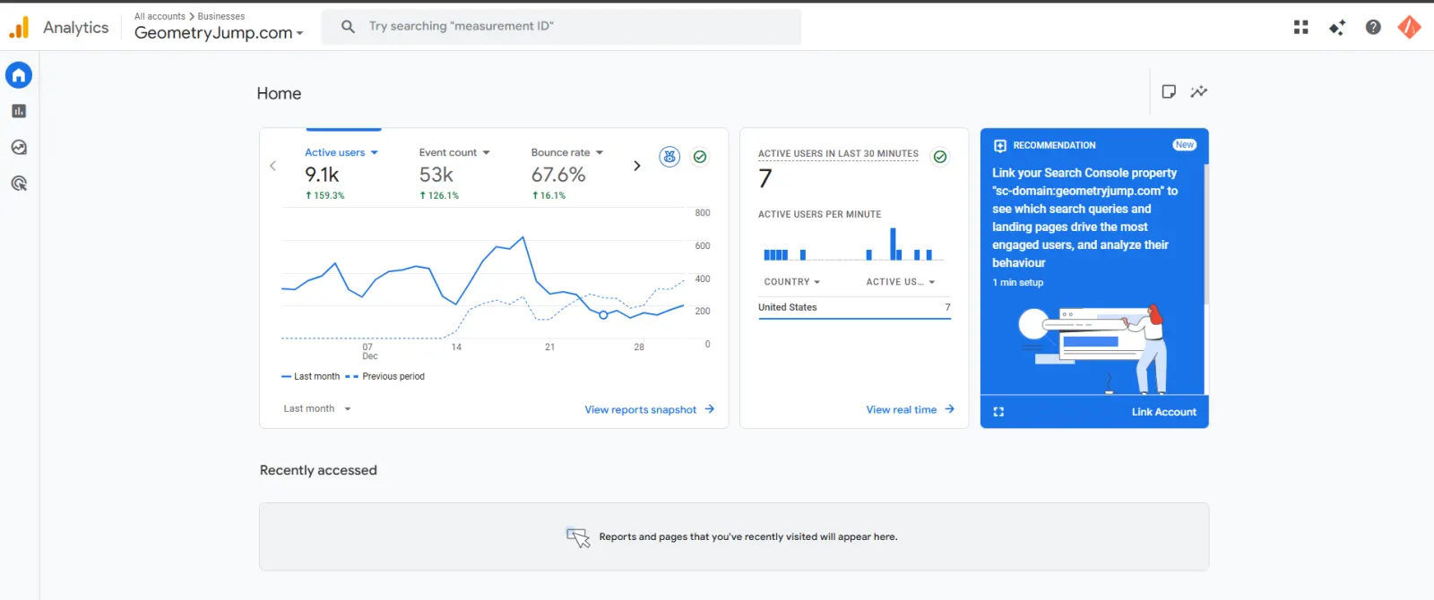
Task: Click the All accounts breadcrumb
Action: 160,16
